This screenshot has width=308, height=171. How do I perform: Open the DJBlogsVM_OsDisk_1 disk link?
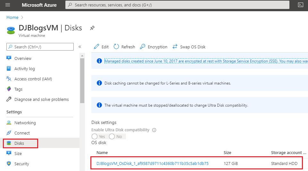point(153,163)
